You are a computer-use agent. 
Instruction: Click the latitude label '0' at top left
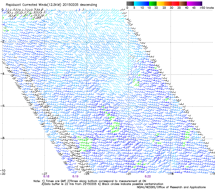pos(2,10)
